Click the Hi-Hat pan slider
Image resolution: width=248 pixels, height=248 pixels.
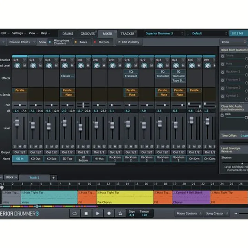click(99, 105)
